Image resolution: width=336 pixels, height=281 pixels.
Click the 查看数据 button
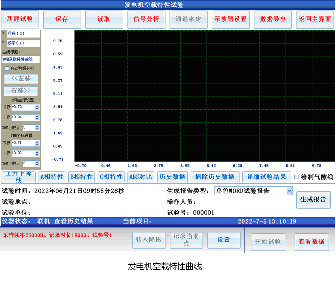pyautogui.click(x=311, y=242)
